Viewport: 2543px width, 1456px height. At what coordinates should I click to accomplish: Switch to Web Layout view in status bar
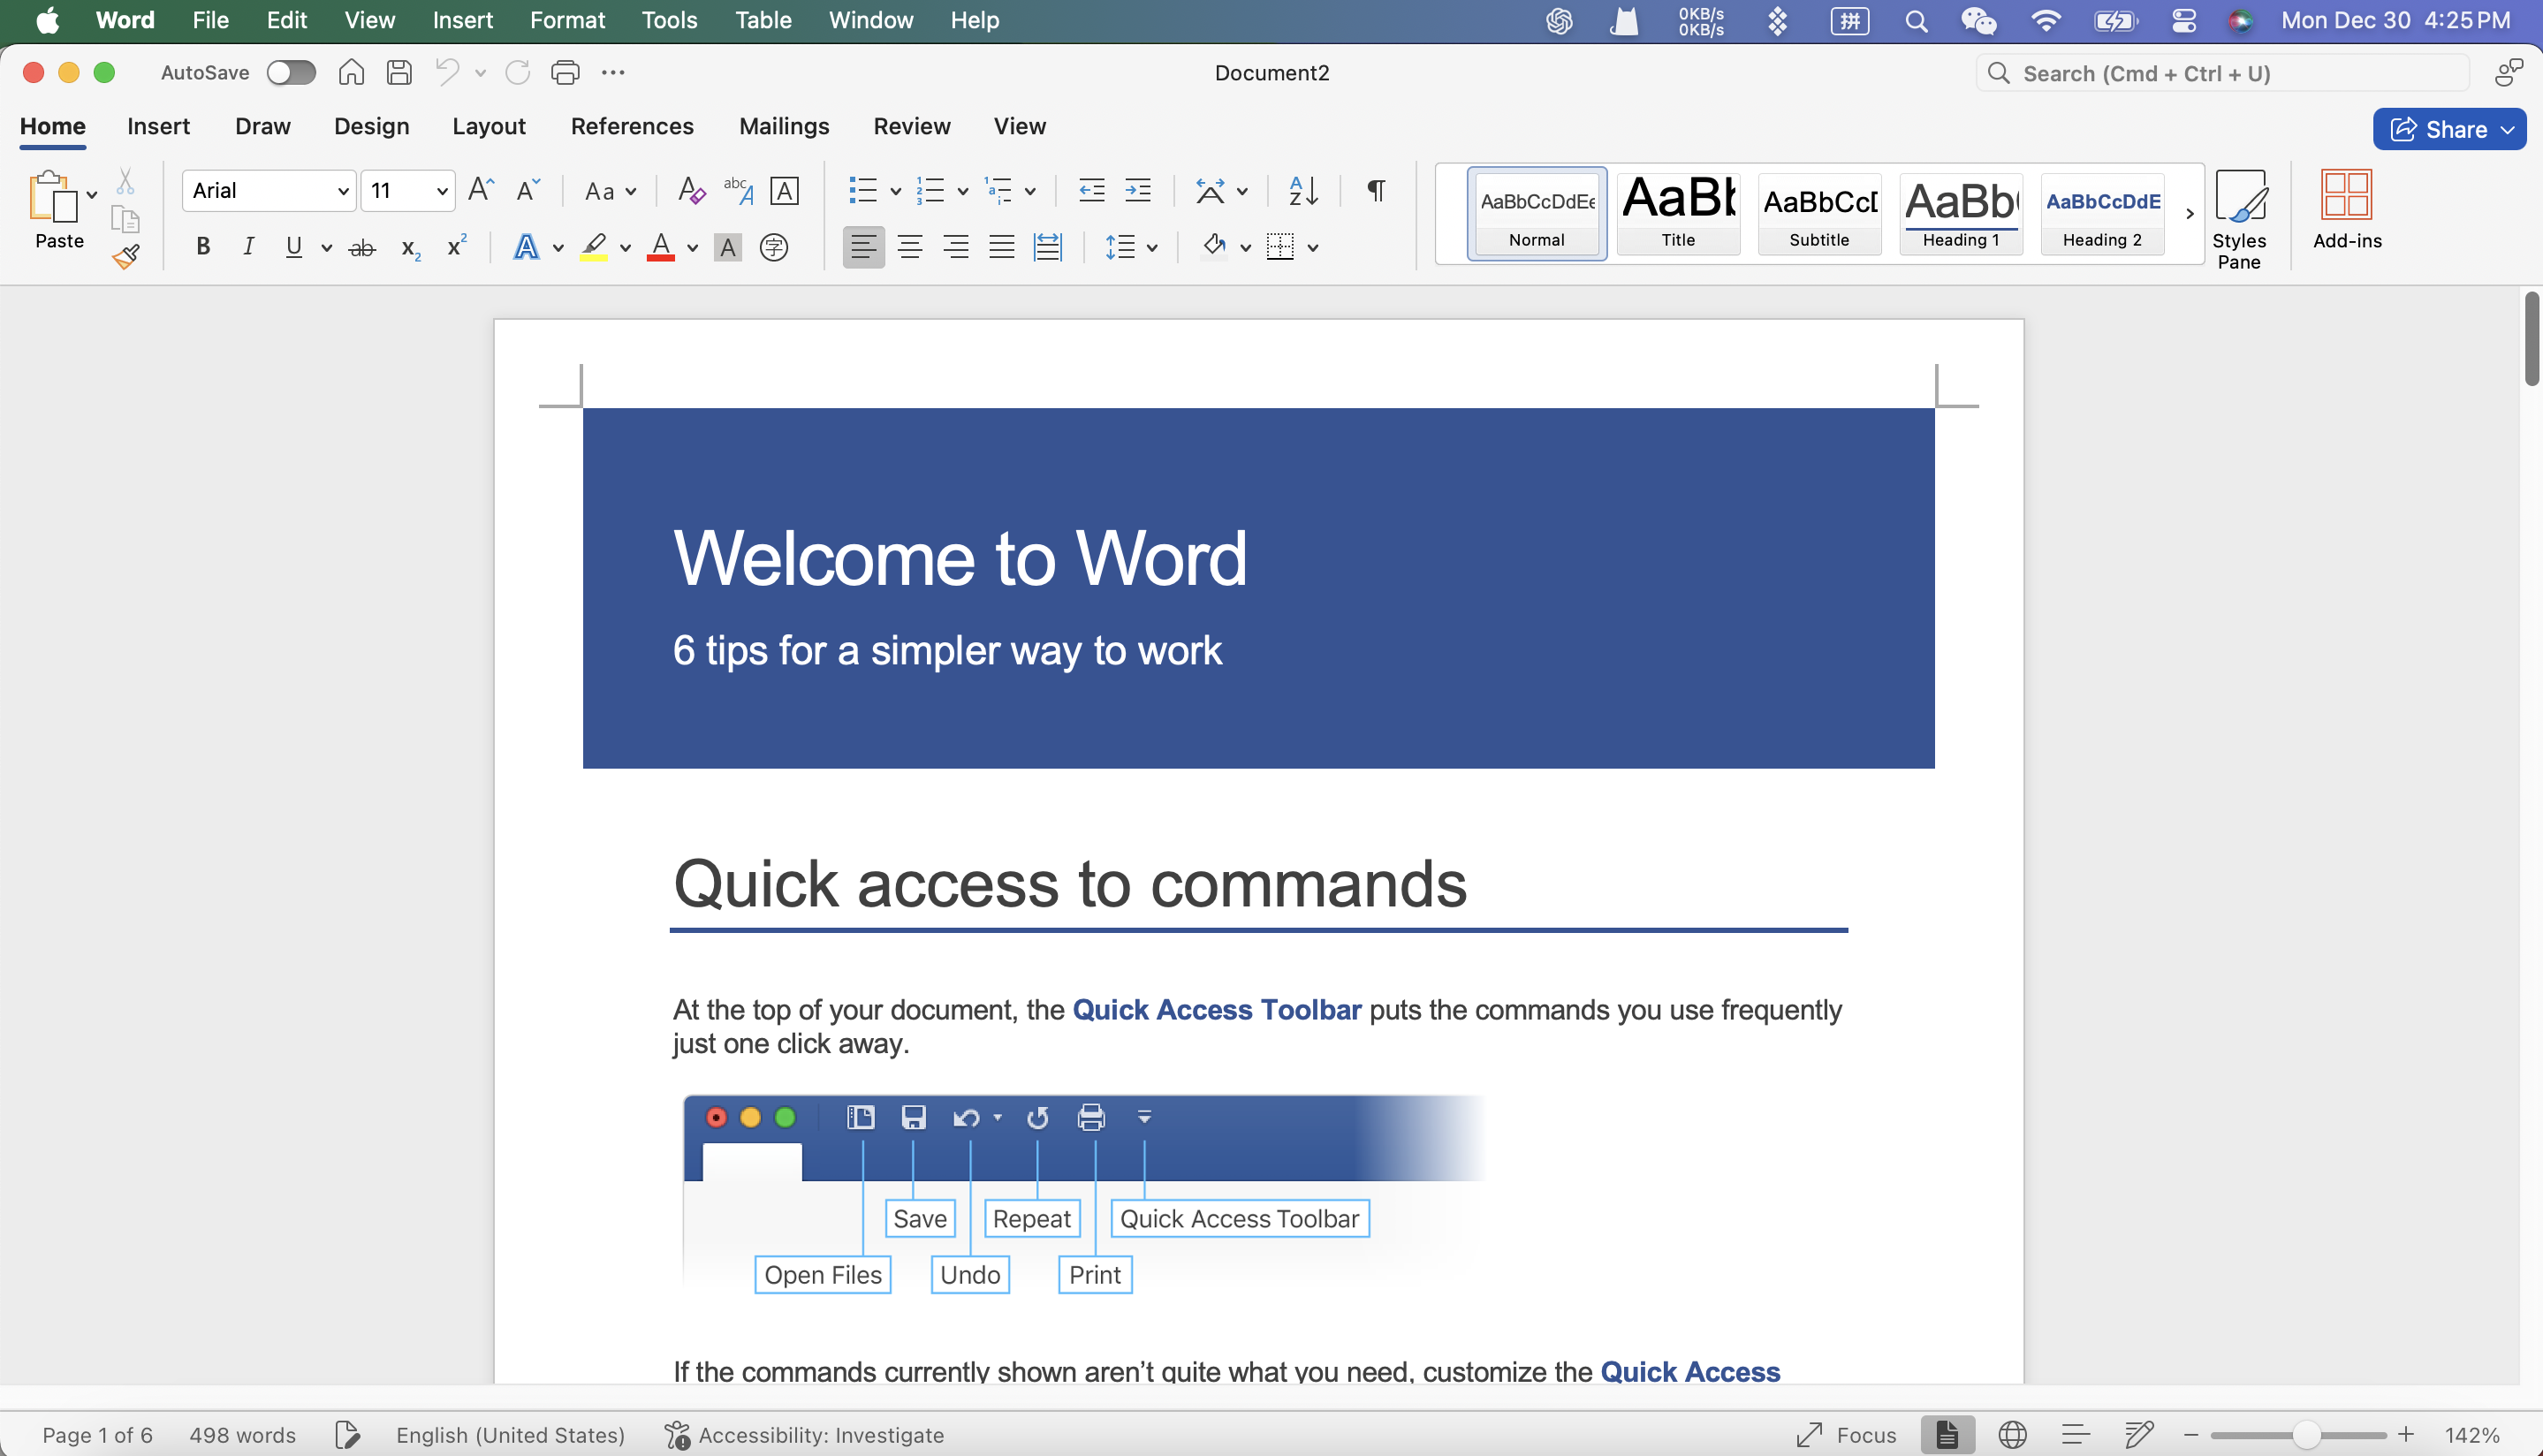(x=2012, y=1435)
